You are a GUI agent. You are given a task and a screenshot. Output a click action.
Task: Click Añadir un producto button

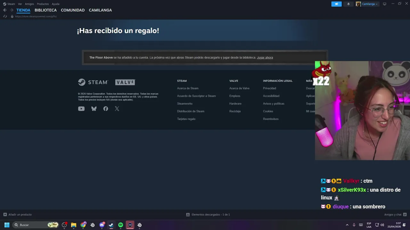point(18,215)
